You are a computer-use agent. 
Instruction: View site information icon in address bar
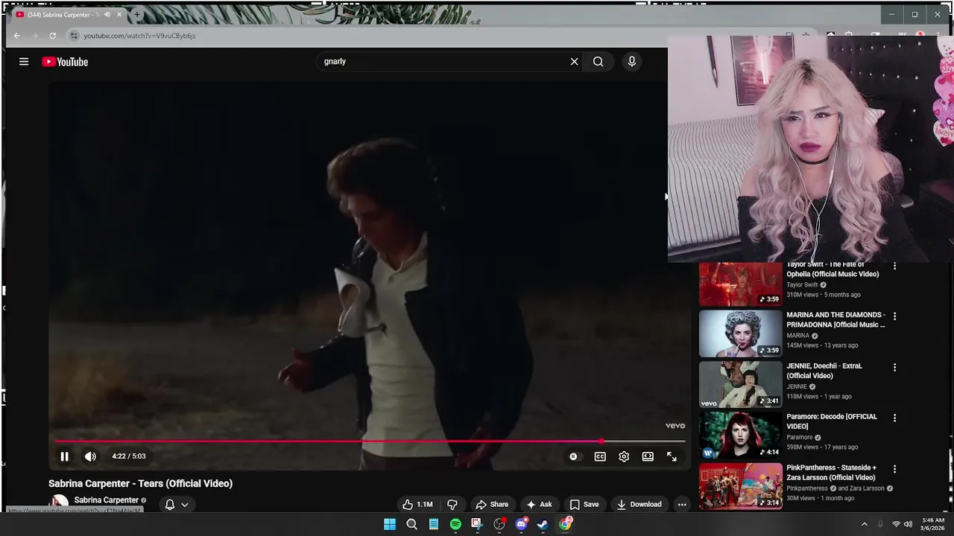click(73, 36)
